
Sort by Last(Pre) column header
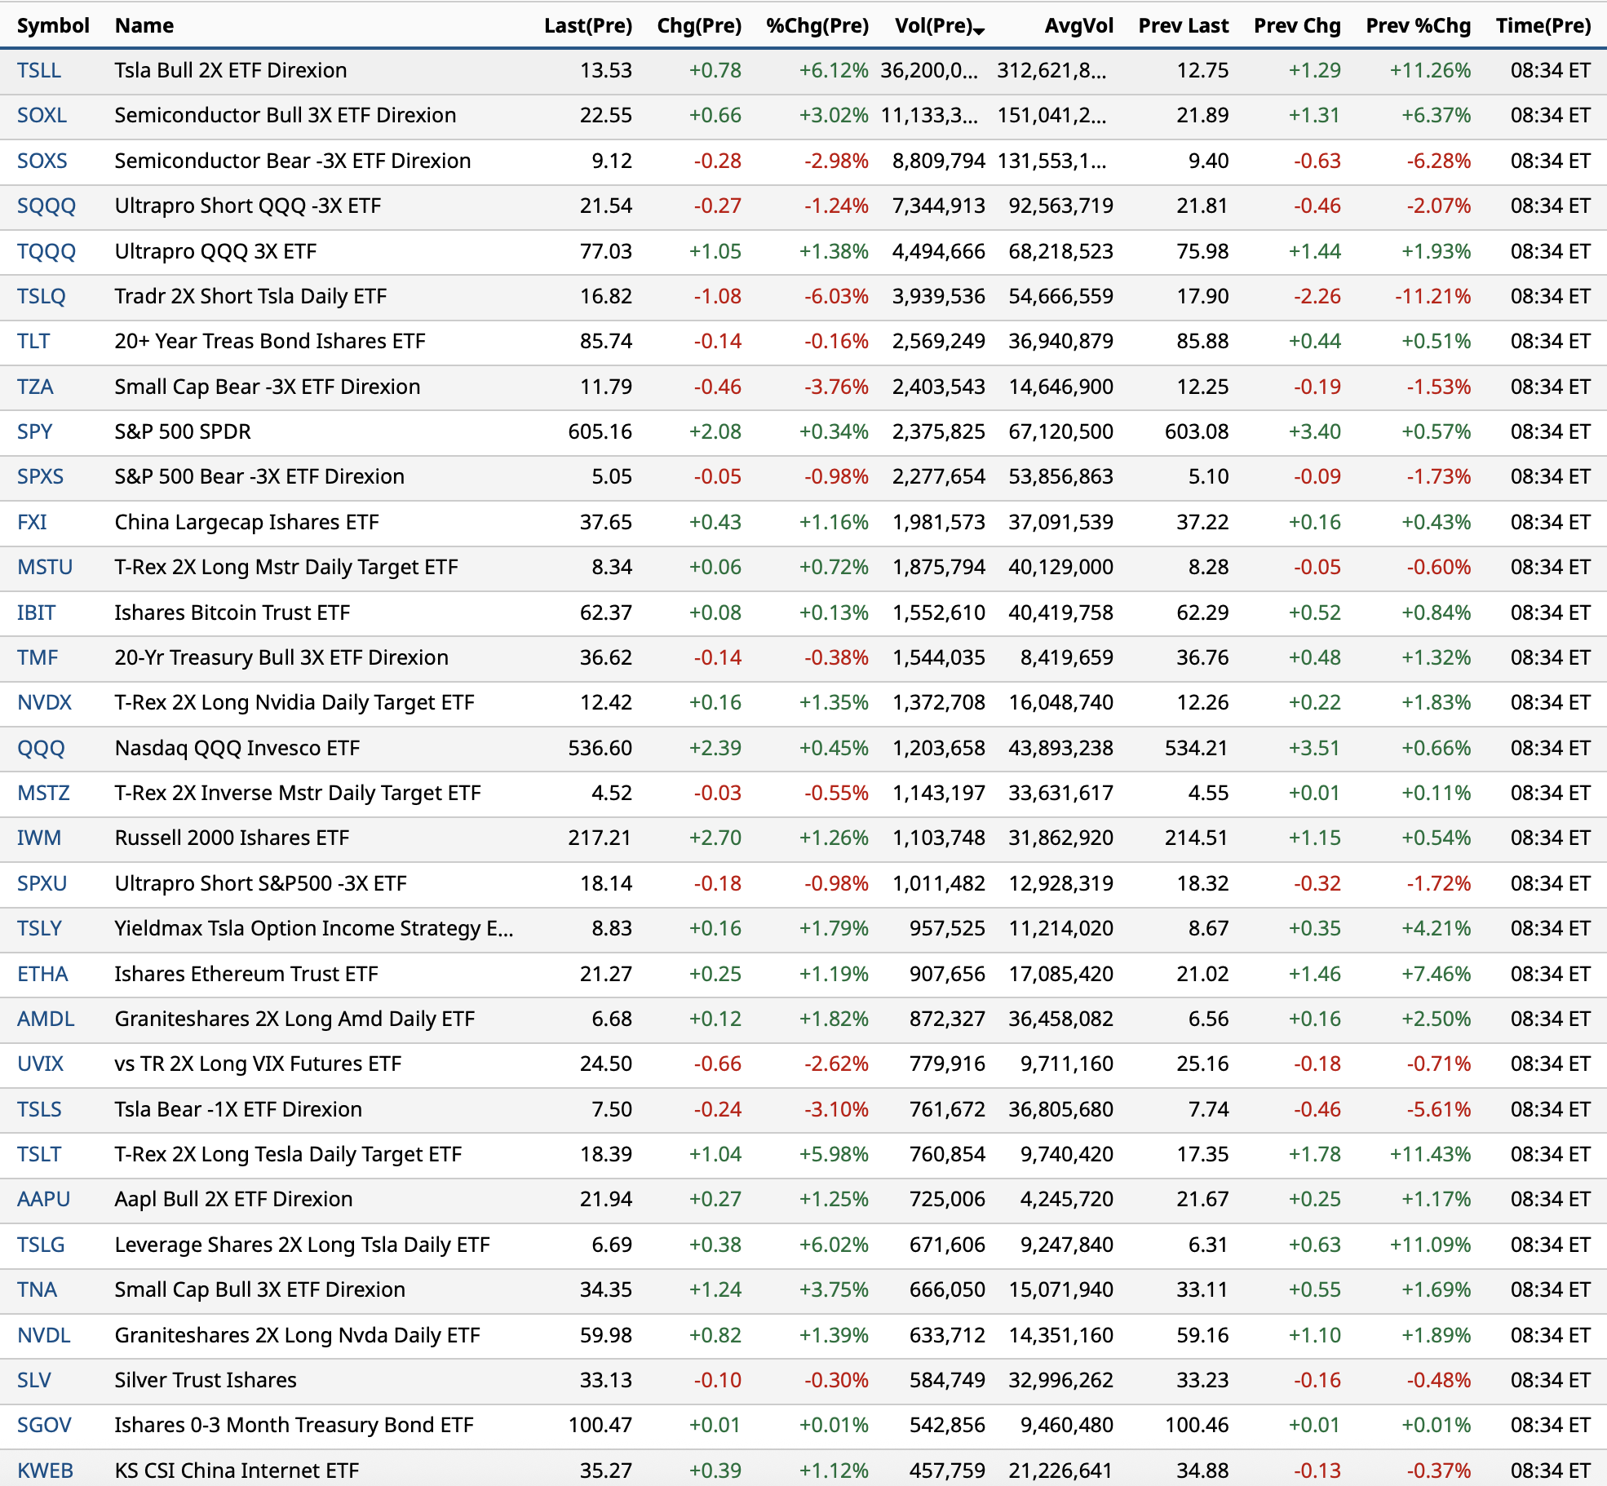coord(587,25)
